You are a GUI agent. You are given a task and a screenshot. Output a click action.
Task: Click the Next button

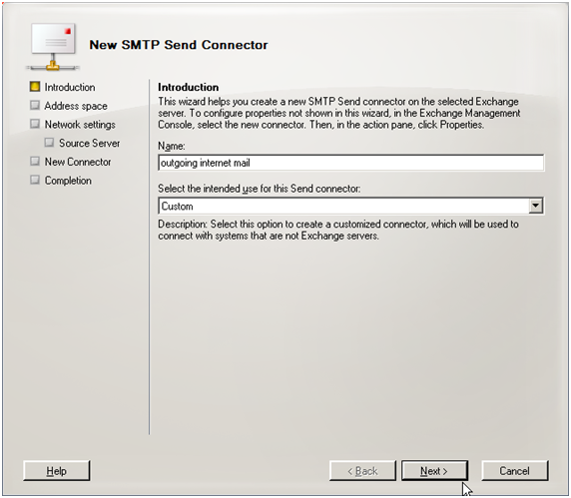[434, 471]
